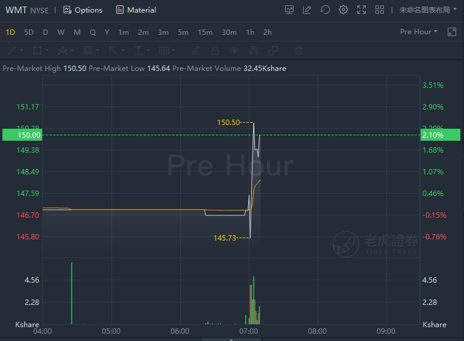This screenshot has width=464, height=341.
Task: Switch to the 2h interval
Action: click(x=267, y=32)
